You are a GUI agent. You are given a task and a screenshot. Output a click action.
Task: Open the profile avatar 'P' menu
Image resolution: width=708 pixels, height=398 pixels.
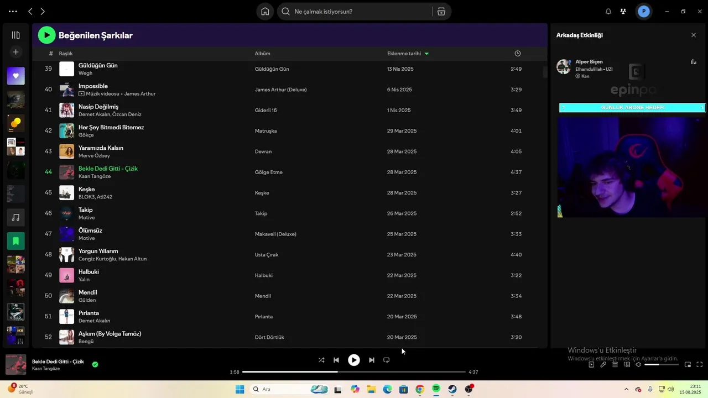pos(643,12)
